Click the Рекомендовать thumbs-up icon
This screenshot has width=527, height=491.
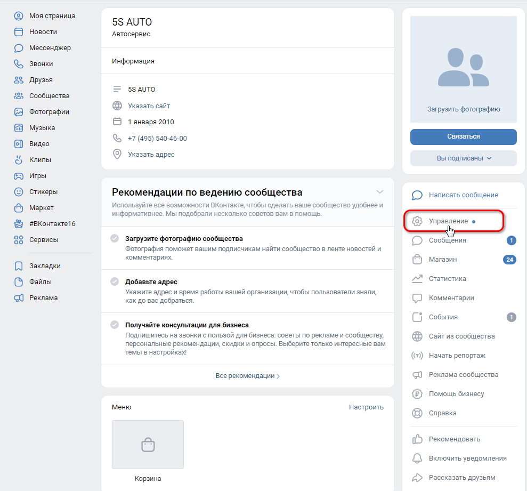pyautogui.click(x=417, y=439)
